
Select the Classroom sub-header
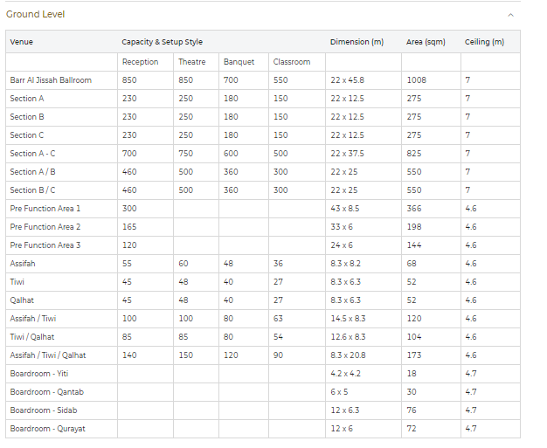tap(291, 62)
